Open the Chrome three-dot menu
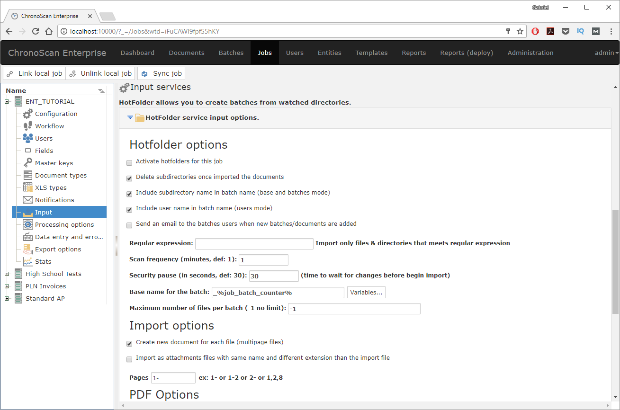Image resolution: width=620 pixels, height=410 pixels. tap(611, 31)
